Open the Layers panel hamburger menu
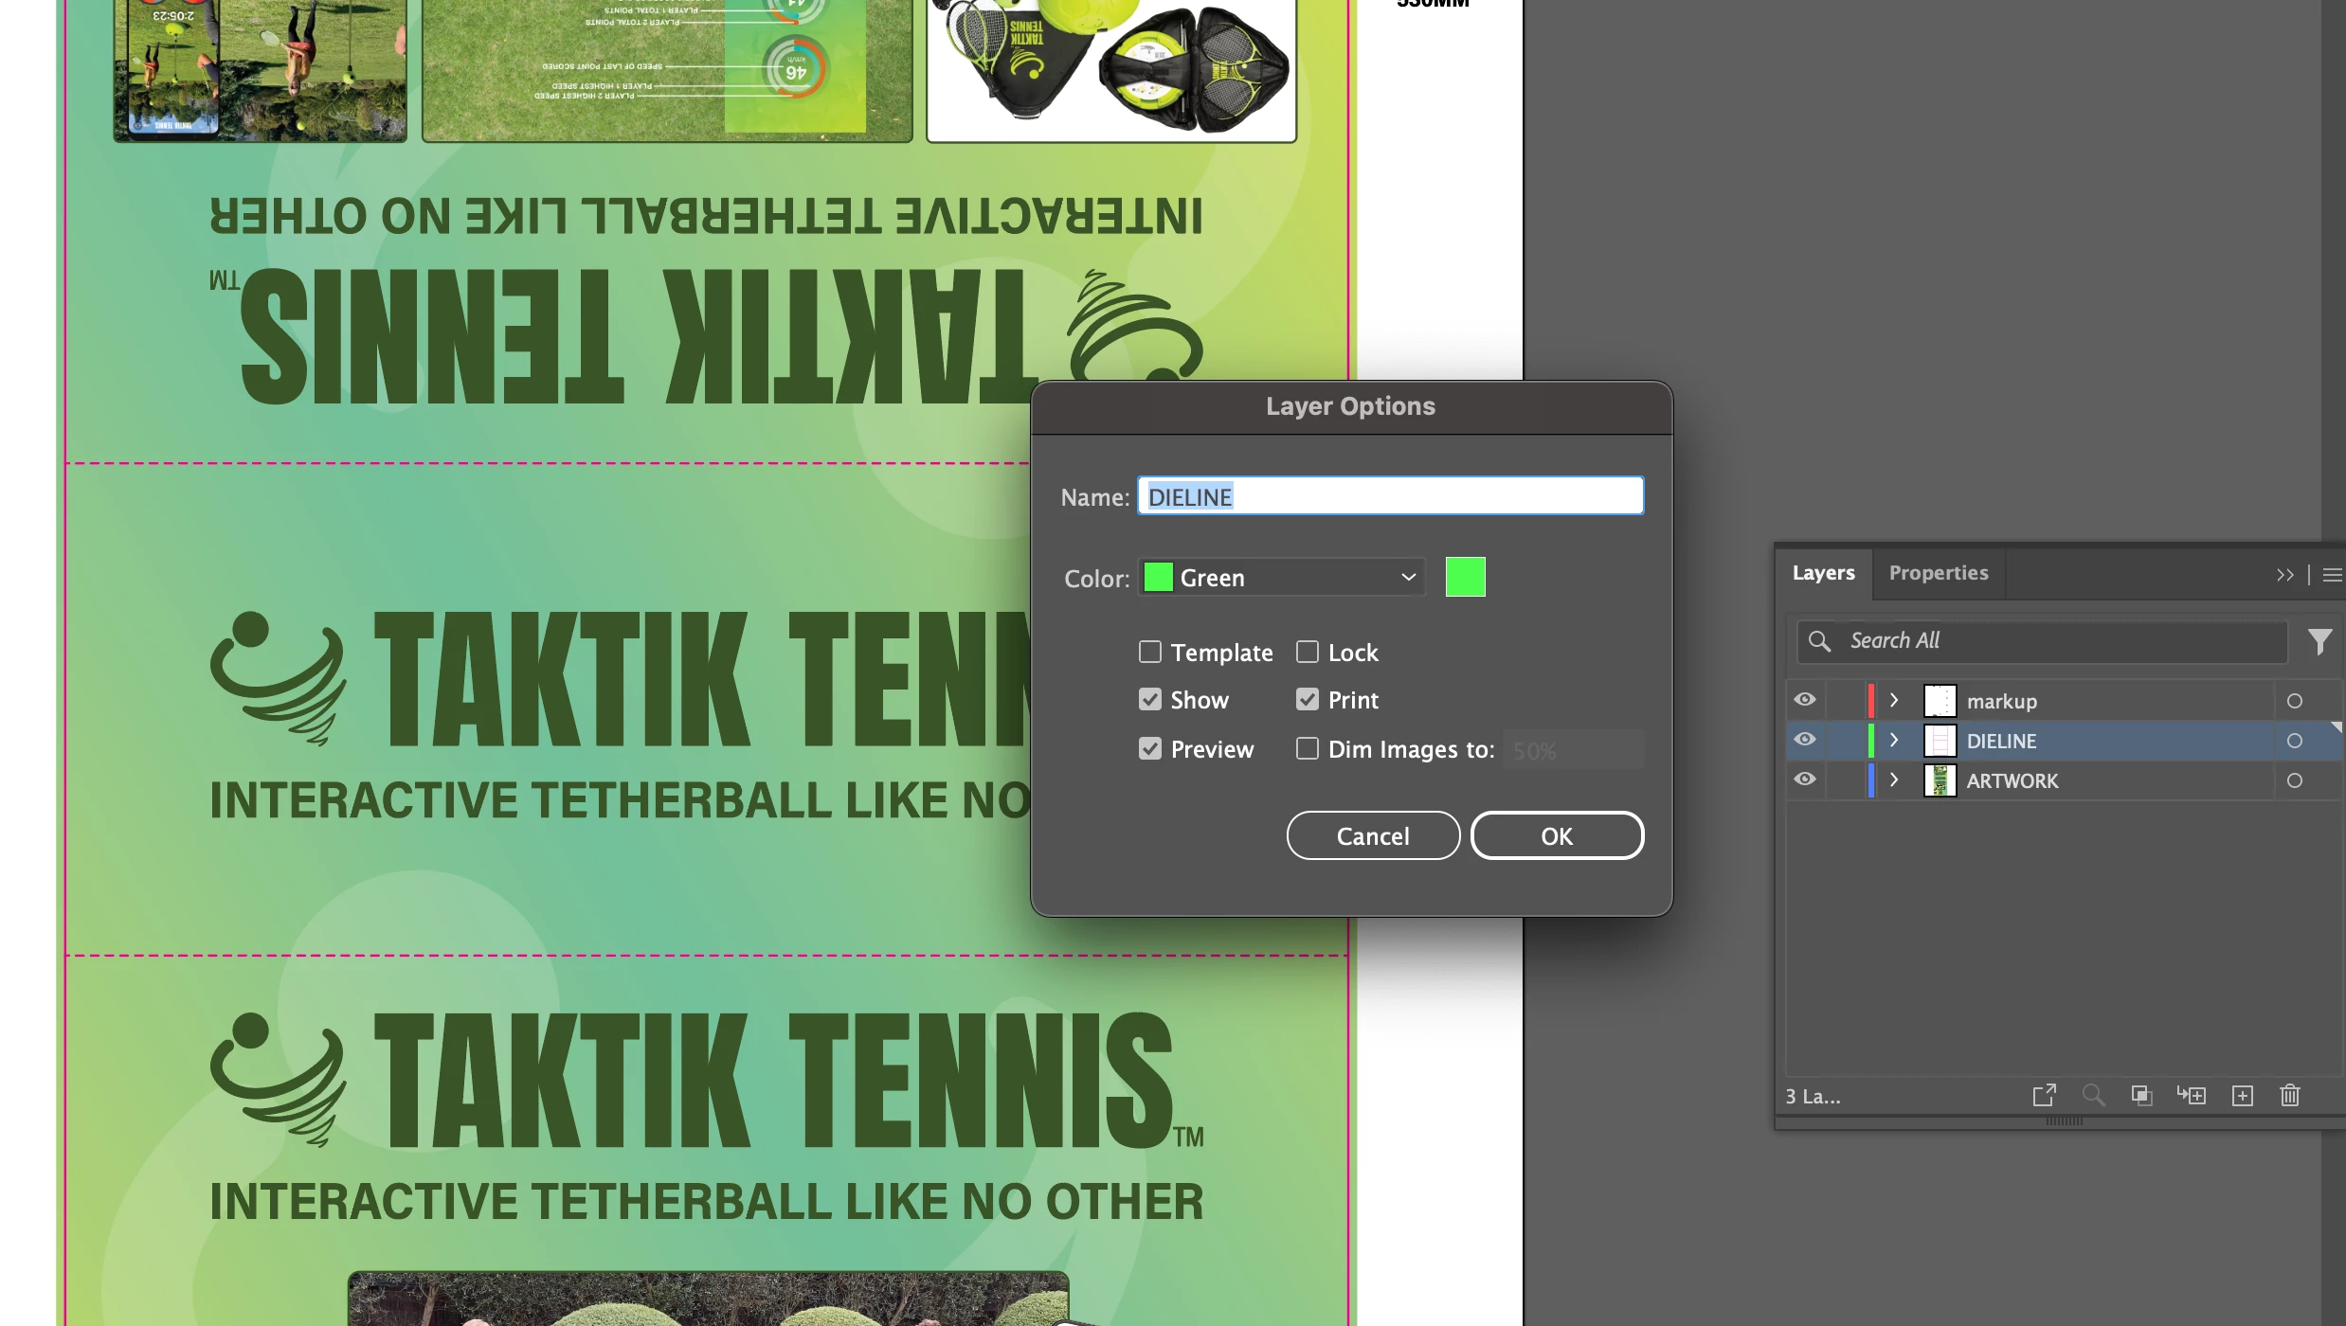 (2332, 575)
